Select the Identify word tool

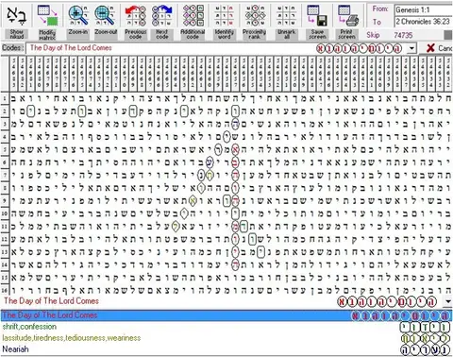[224, 22]
